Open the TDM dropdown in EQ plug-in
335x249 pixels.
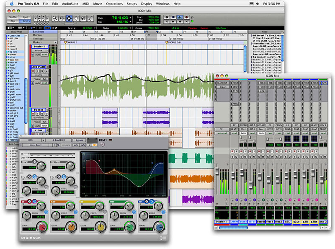103,140
